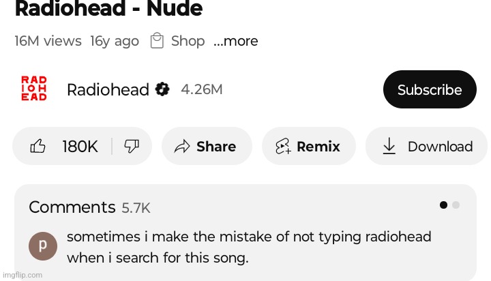Screen dimensions: 491x281
Task: Expand the description with ...more
Action: click(x=236, y=41)
